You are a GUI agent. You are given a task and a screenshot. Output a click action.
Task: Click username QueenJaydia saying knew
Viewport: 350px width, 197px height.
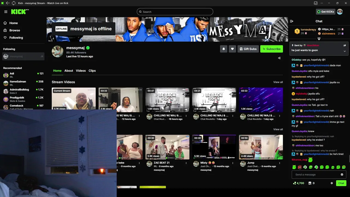point(299,131)
